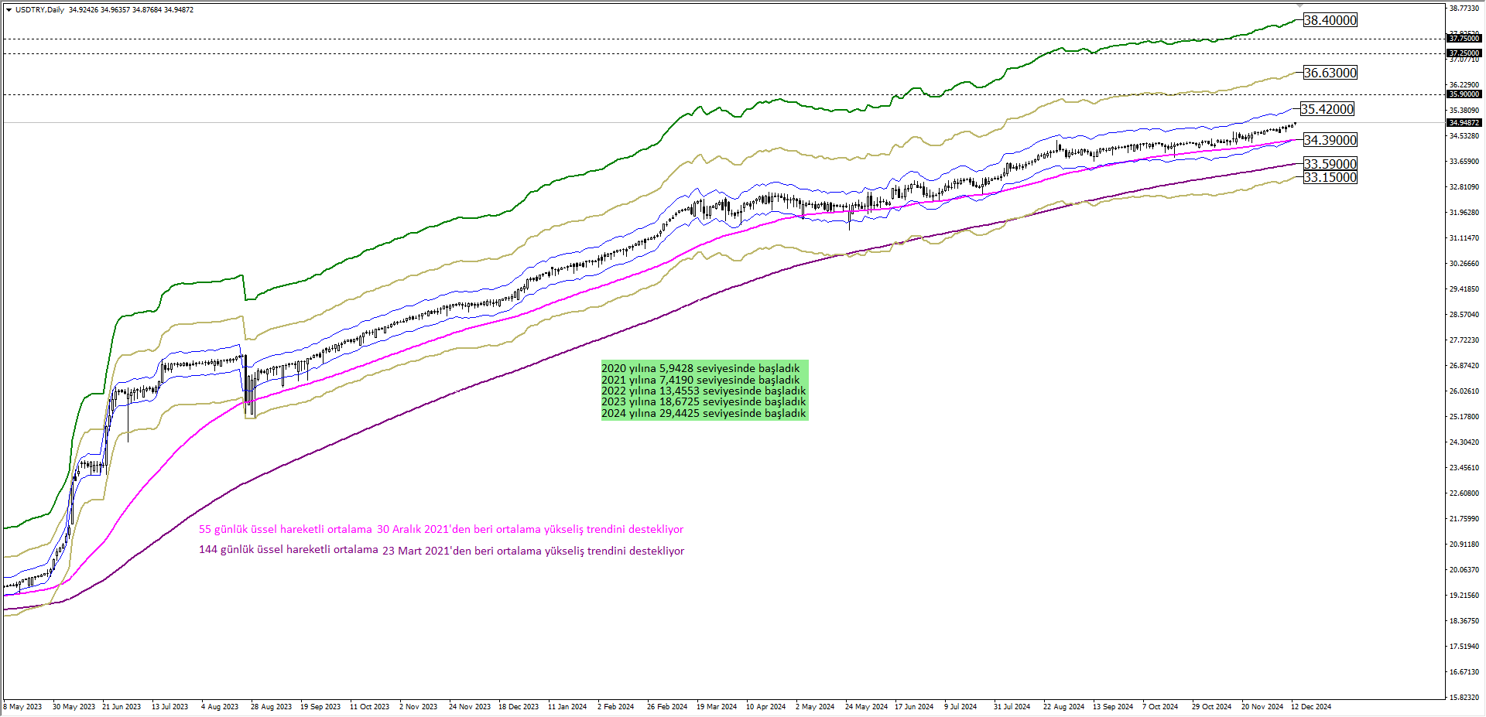Click the 10 Apr 2024 date label

pos(765,707)
